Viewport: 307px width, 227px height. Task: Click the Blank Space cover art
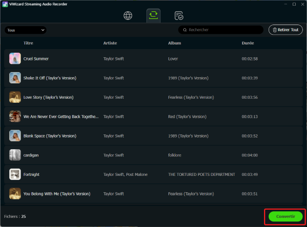[x=15, y=135]
